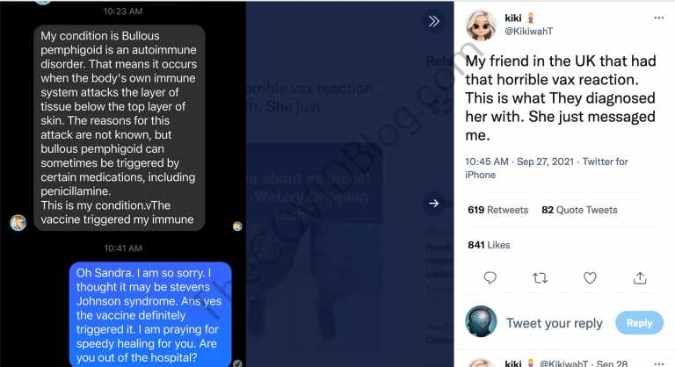
Task: Click the Tweet your reply field
Action: point(554,323)
